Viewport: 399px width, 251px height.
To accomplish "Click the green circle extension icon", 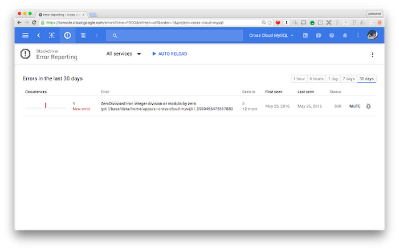I will 312,23.
